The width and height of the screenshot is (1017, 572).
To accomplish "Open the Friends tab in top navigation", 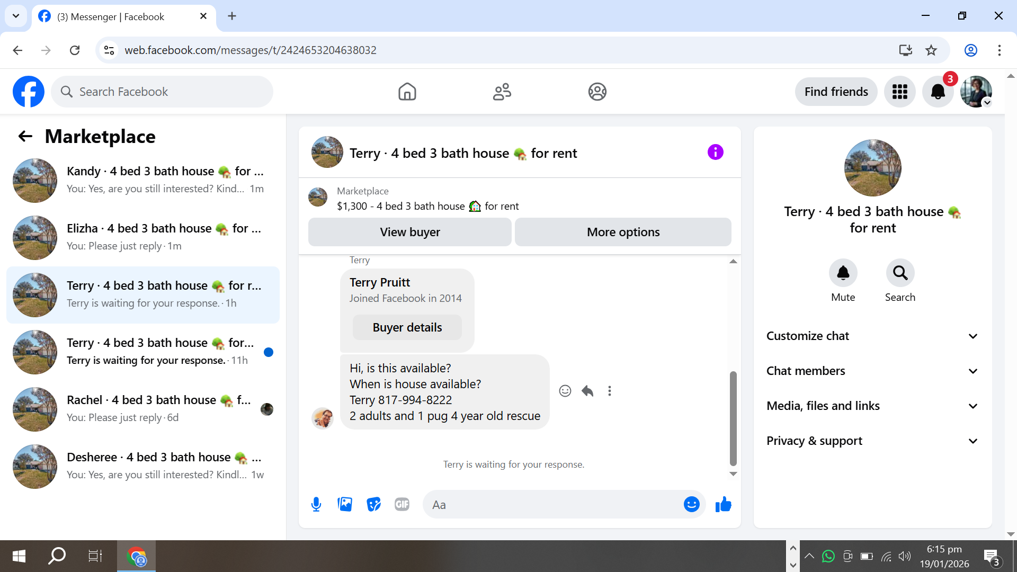I will tap(502, 92).
